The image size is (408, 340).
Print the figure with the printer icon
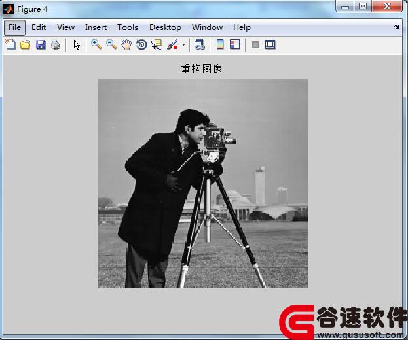coord(56,44)
